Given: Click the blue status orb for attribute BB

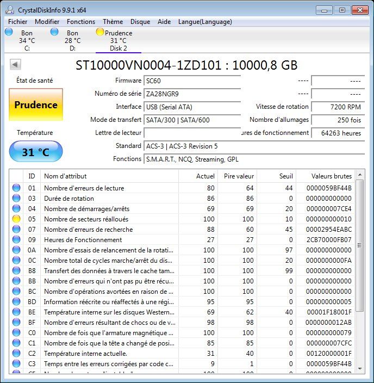Looking at the screenshot, I should click(16, 281).
